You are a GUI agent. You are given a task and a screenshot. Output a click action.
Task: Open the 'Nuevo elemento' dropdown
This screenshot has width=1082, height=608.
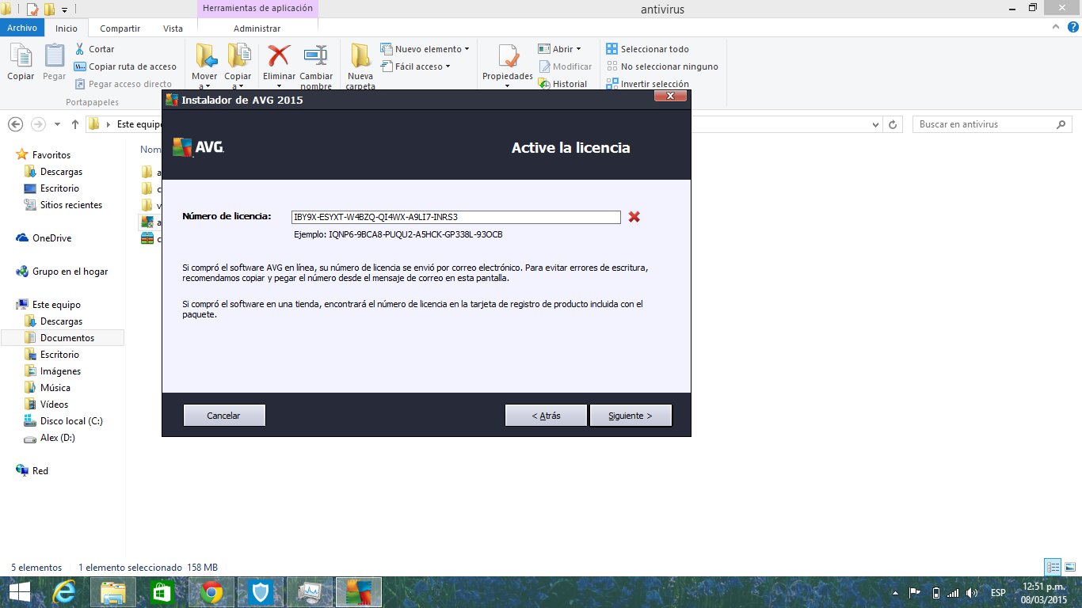click(x=425, y=48)
